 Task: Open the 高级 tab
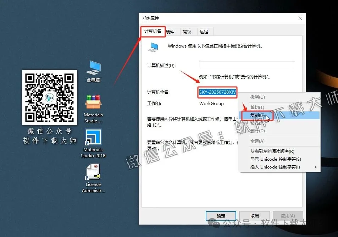tap(188, 32)
